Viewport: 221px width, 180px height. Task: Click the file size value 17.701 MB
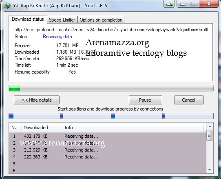click(x=67, y=46)
